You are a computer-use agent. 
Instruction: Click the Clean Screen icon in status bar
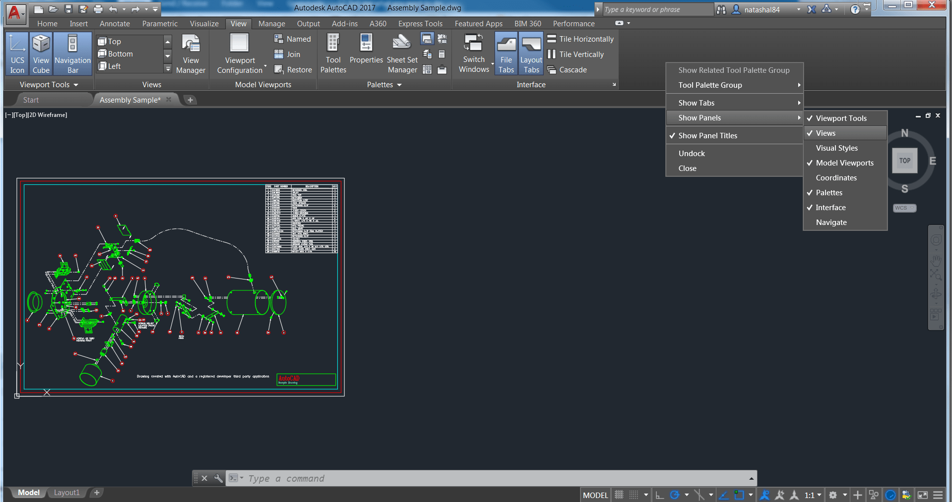(923, 495)
